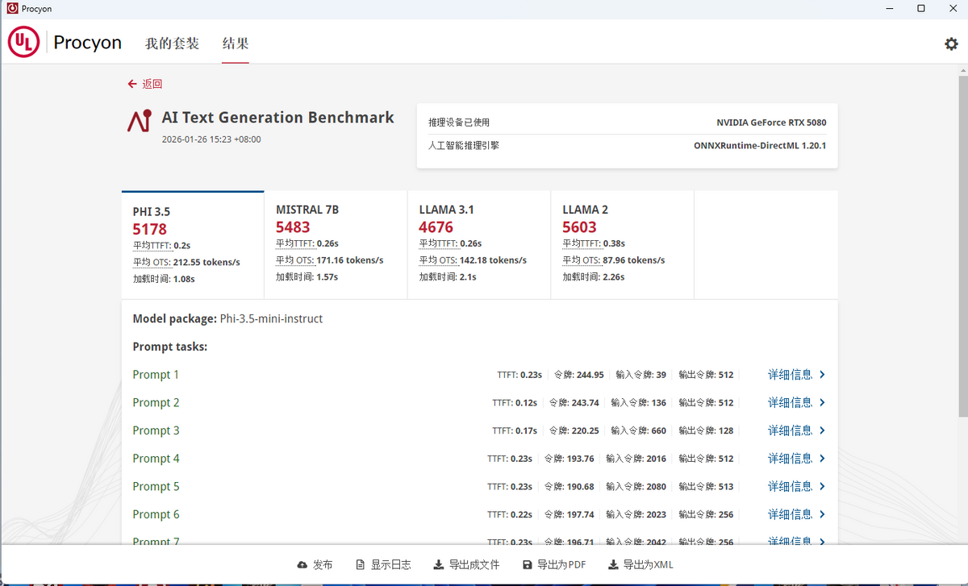Click the export to file download icon
The width and height of the screenshot is (968, 586).
pos(439,565)
